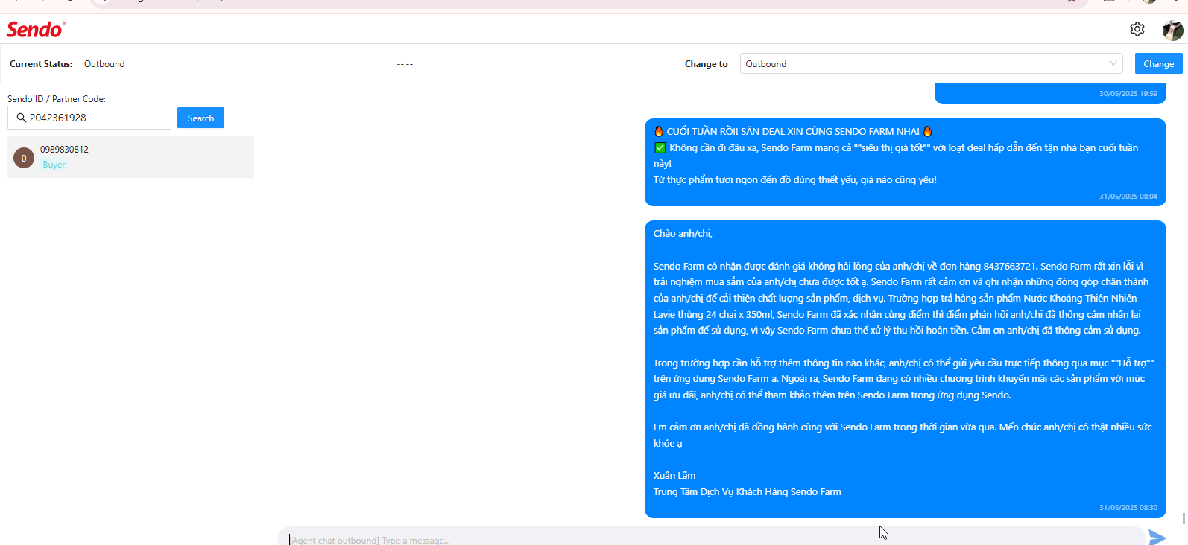The width and height of the screenshot is (1188, 545).
Task: Click the timestamp 31/05/2025 08:04
Action: [x=1128, y=197]
